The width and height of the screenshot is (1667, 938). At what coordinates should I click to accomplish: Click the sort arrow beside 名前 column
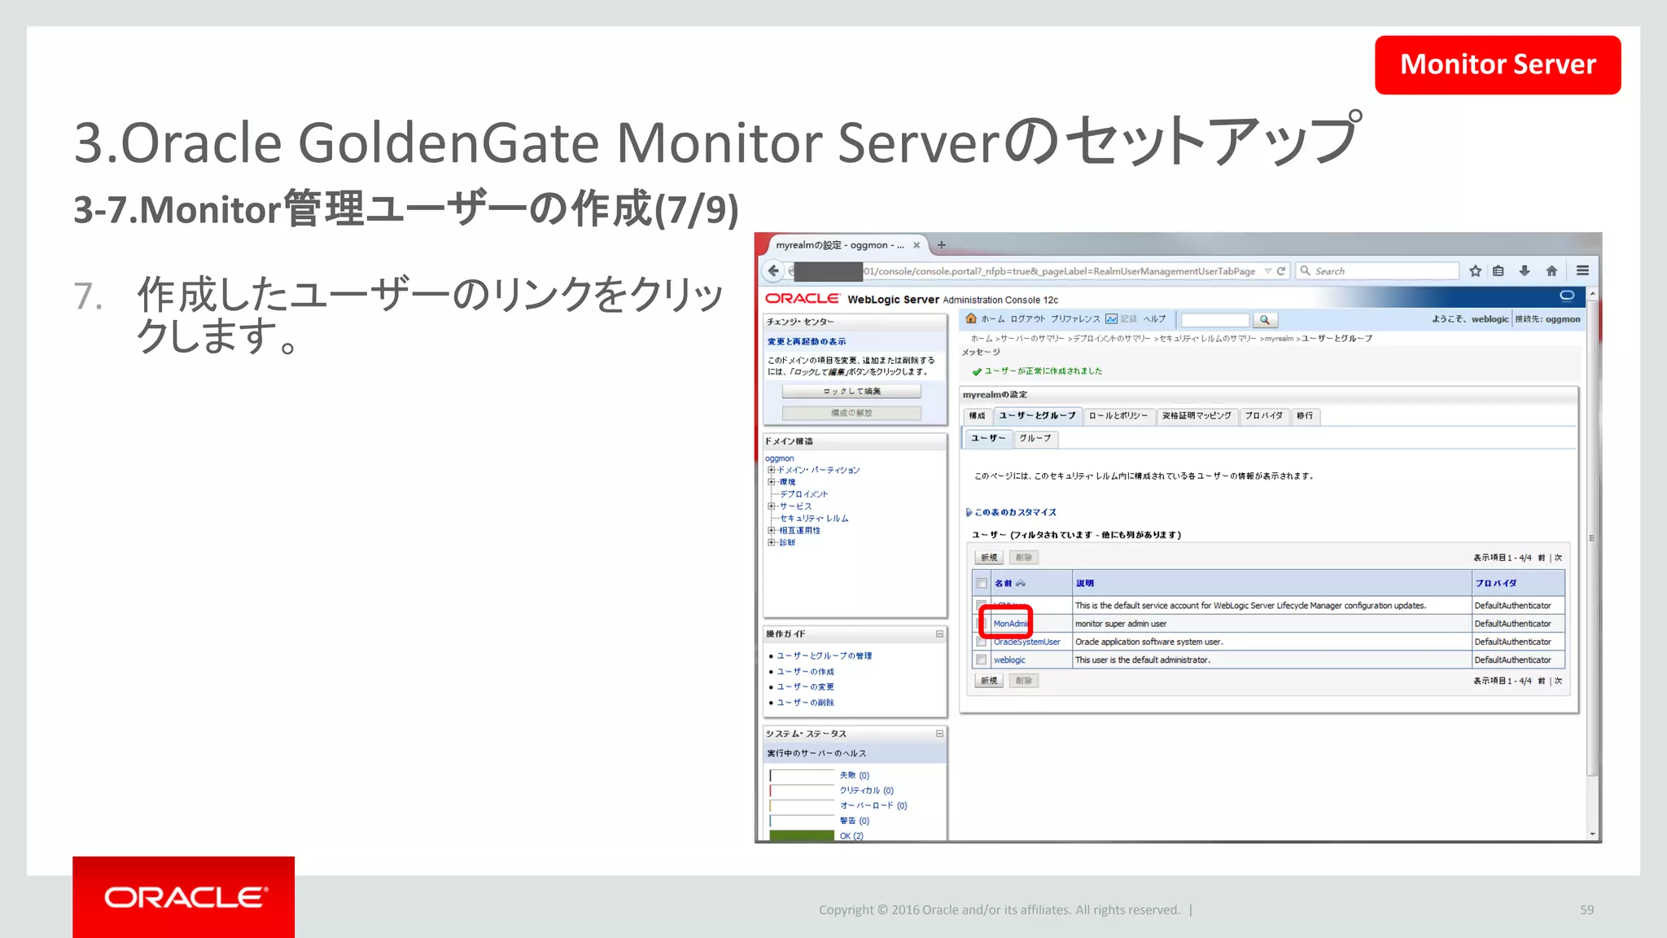pos(1021,583)
